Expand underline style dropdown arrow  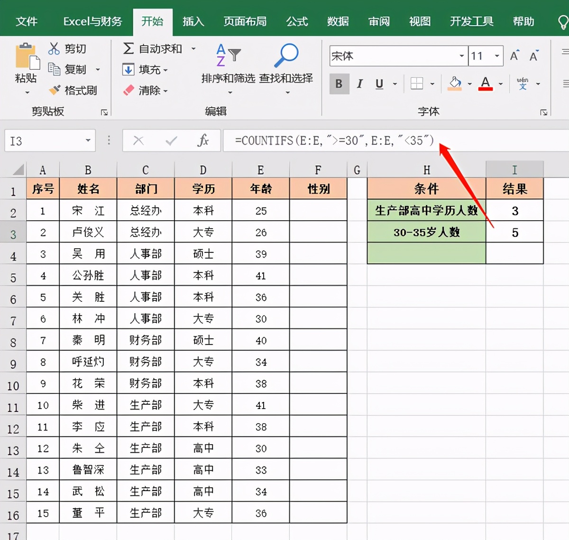click(x=395, y=84)
